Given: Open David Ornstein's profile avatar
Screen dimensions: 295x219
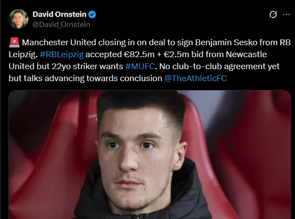Looking at the screenshot, I should [19, 19].
